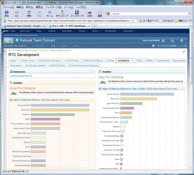Expand the 3.0 Defects tab dropdown arrow

pyautogui.click(x=133, y=61)
